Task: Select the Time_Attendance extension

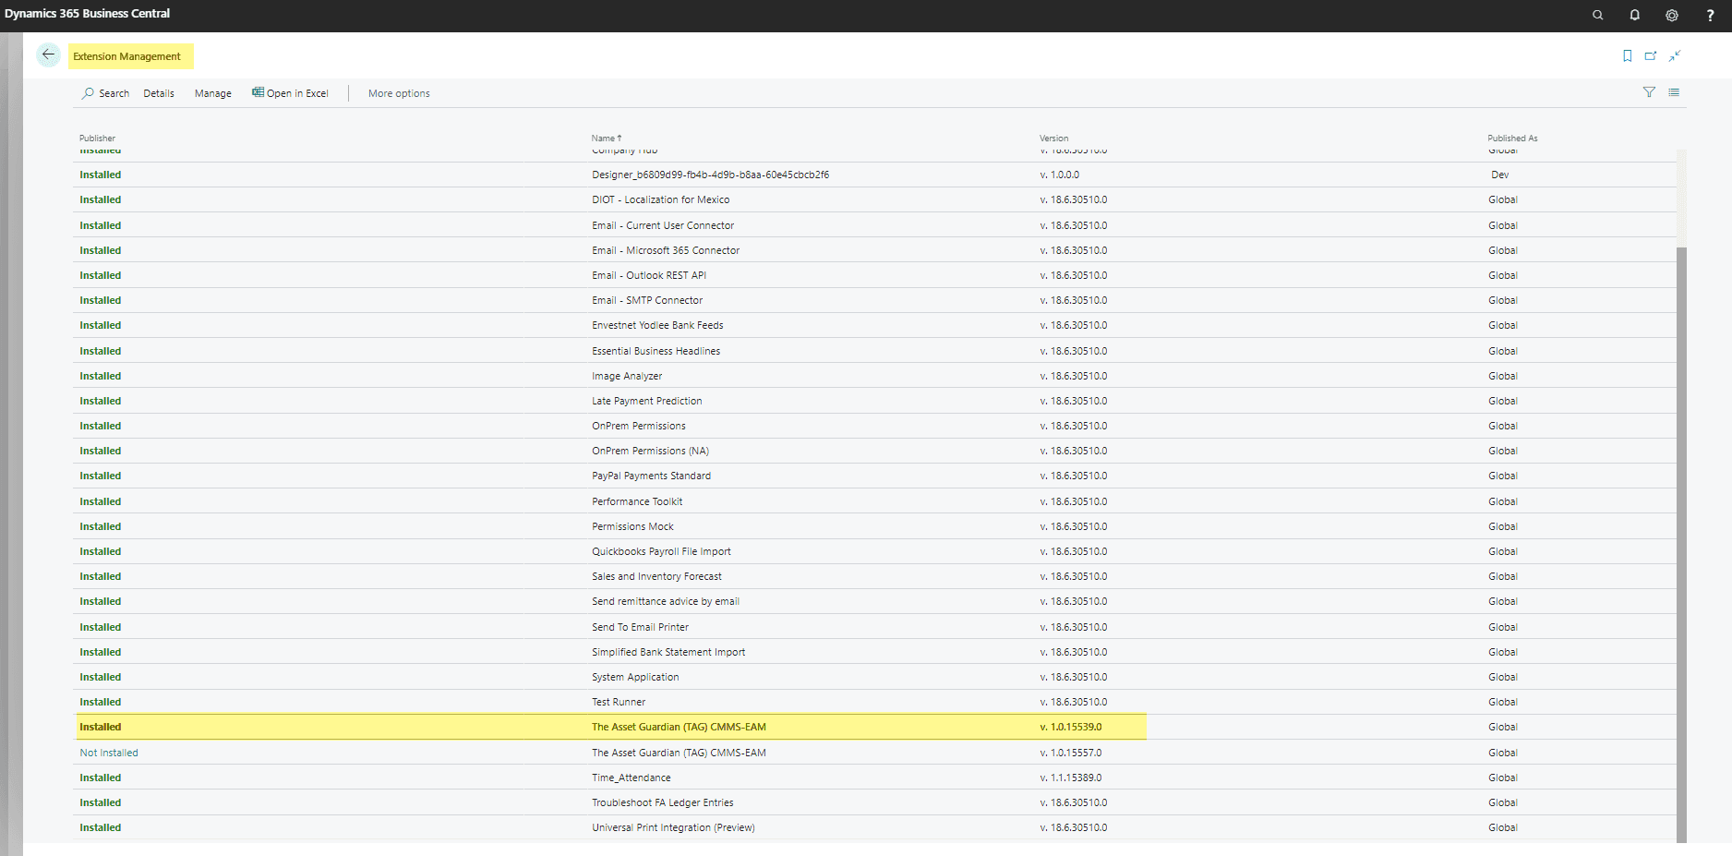Action: (x=631, y=778)
